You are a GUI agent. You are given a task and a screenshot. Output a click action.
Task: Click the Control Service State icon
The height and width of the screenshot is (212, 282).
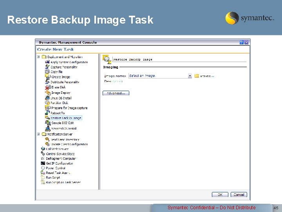[43, 154]
